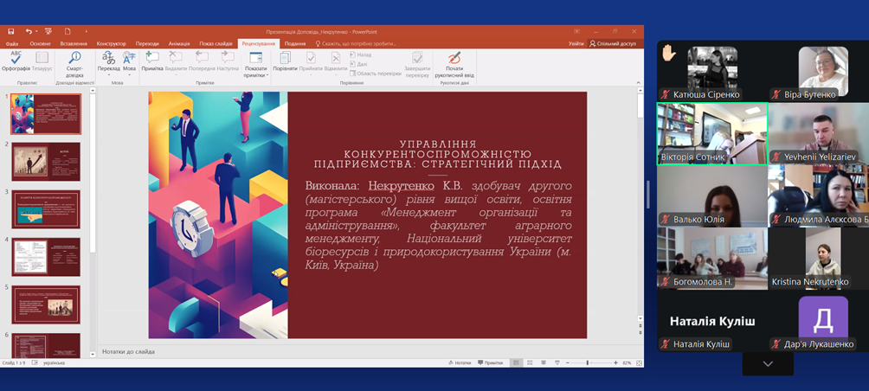This screenshot has height=391, width=869.
Task: Expand the Переклад translate dropdown
Action: 109,68
